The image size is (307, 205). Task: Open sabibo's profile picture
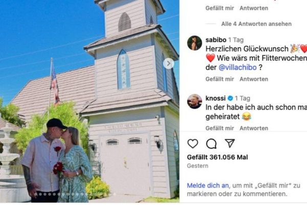[194, 43]
